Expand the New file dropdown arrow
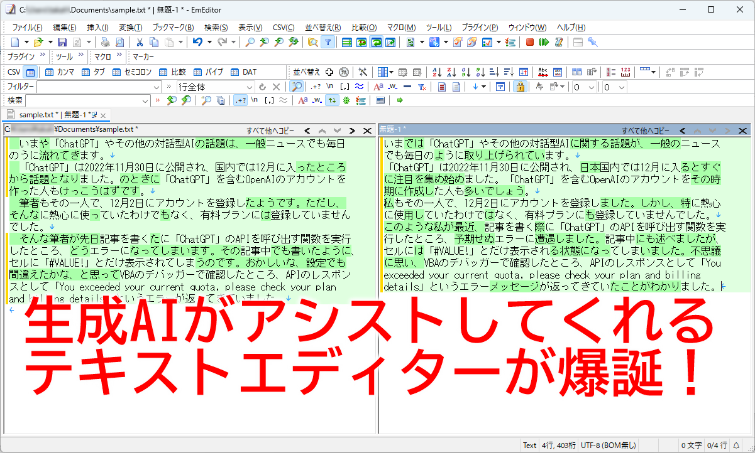Screen dimensions: 755x453 click(26, 42)
